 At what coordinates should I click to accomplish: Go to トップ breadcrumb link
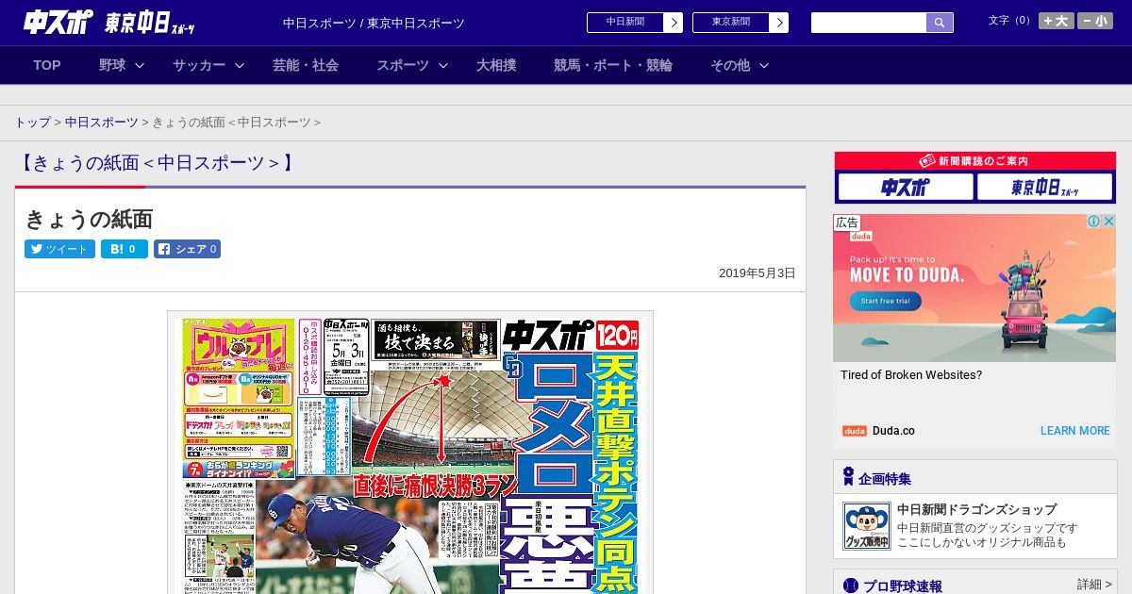coord(32,123)
